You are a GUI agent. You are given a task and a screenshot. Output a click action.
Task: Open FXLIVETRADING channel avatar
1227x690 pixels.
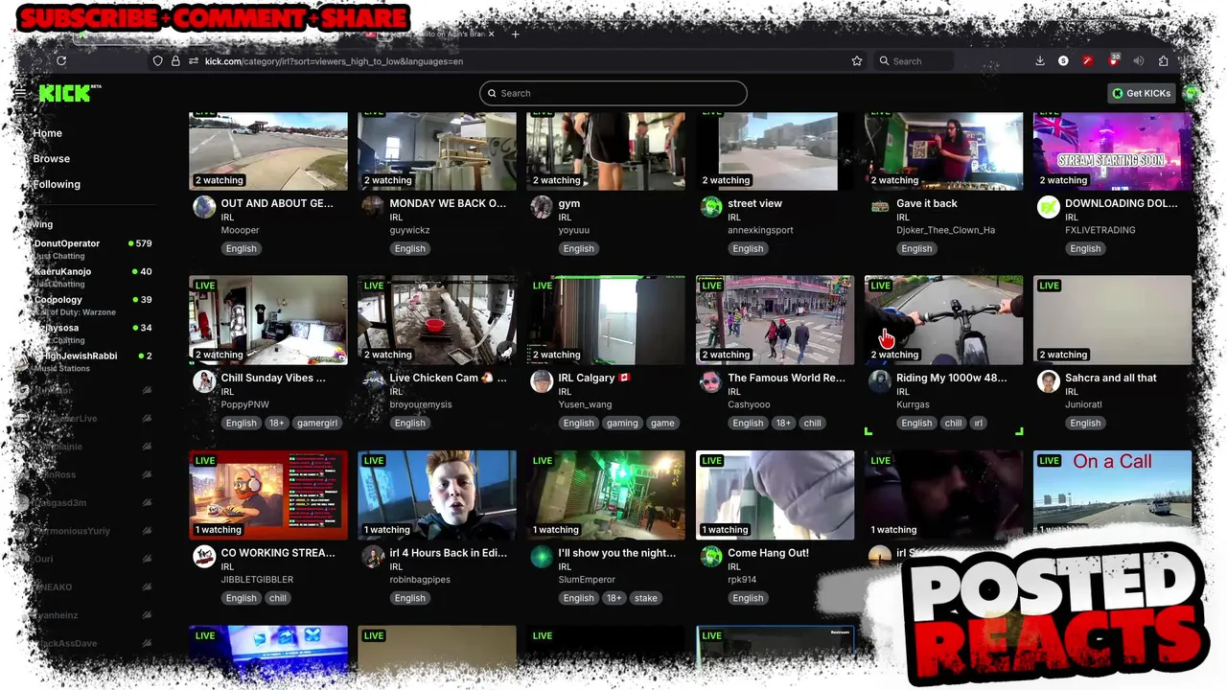(1049, 207)
